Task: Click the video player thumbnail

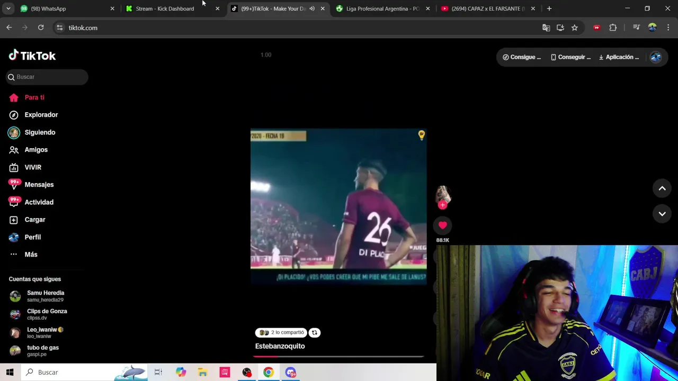Action: [x=338, y=206]
